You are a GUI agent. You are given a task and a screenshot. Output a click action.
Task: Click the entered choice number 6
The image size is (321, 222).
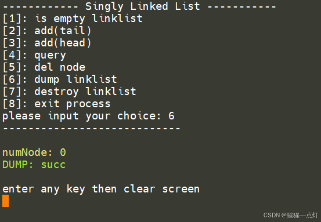171,116
